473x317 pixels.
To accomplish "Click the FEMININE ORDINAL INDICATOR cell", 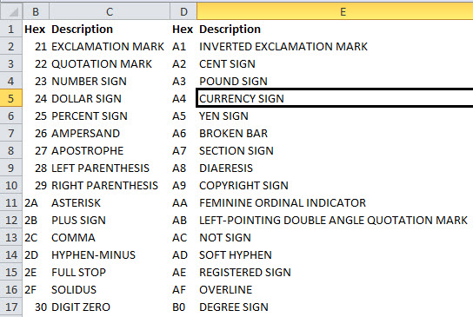I will tap(335, 202).
